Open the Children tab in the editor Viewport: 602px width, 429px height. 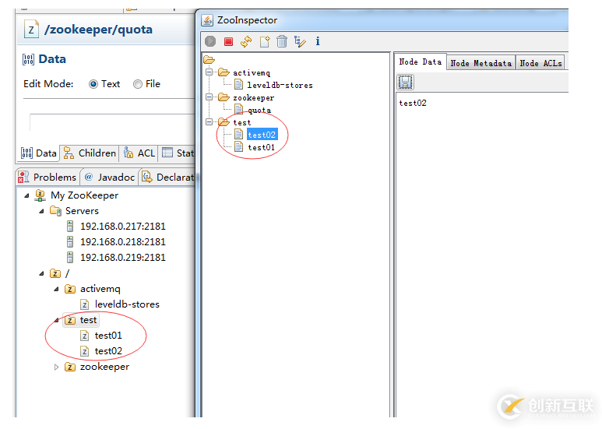click(x=90, y=153)
